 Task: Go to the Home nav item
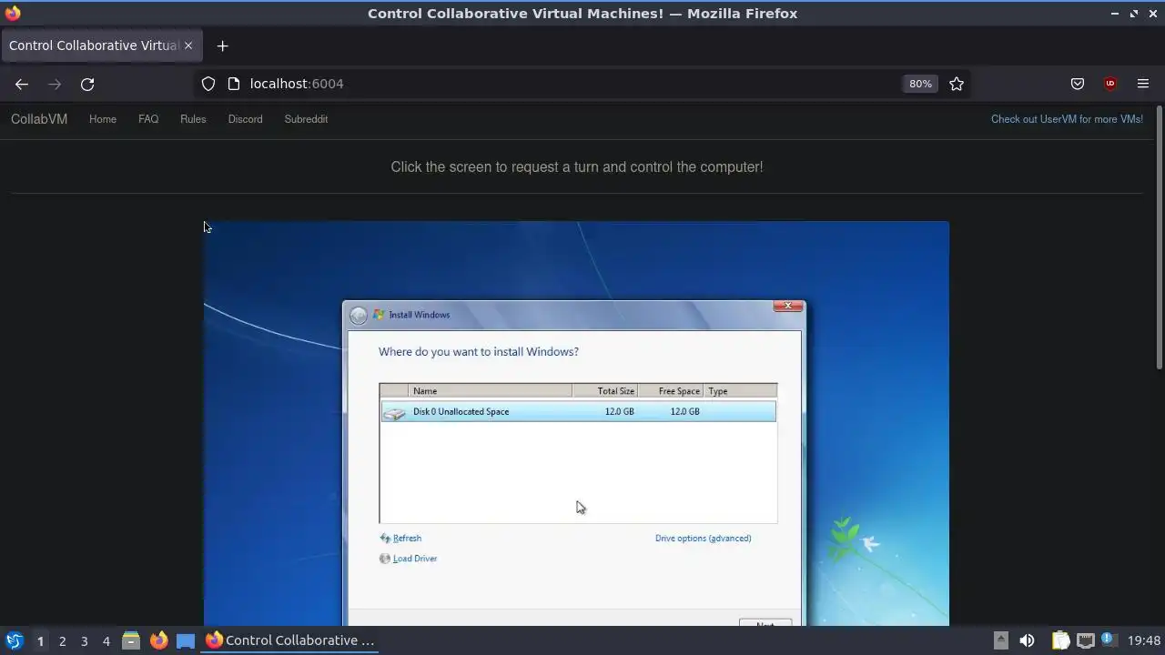point(103,119)
